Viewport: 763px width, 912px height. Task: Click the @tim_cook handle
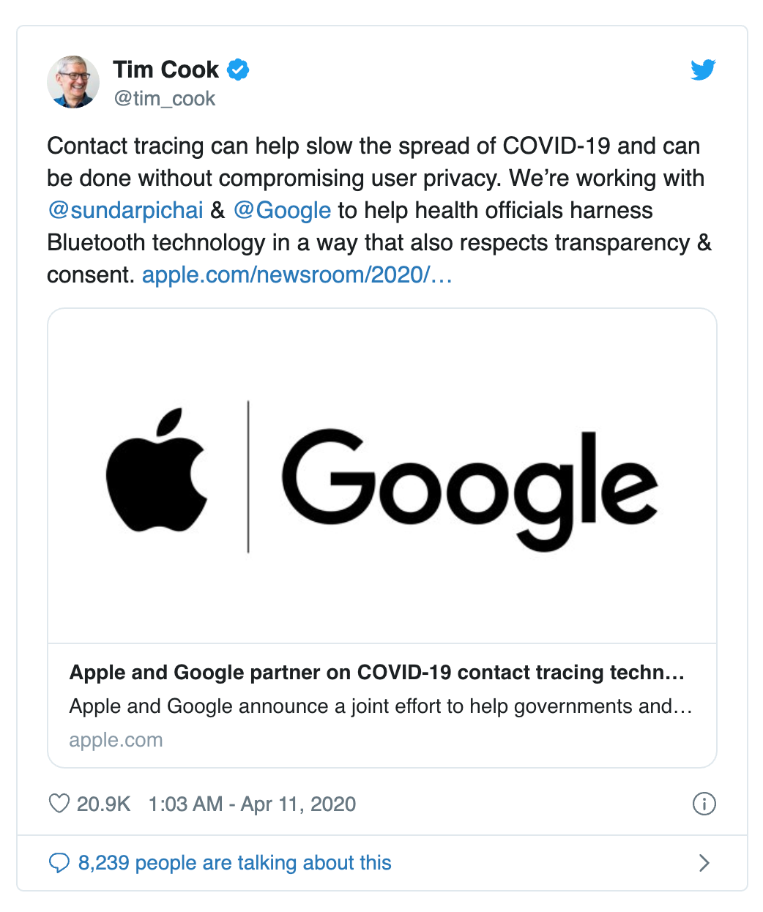165,99
